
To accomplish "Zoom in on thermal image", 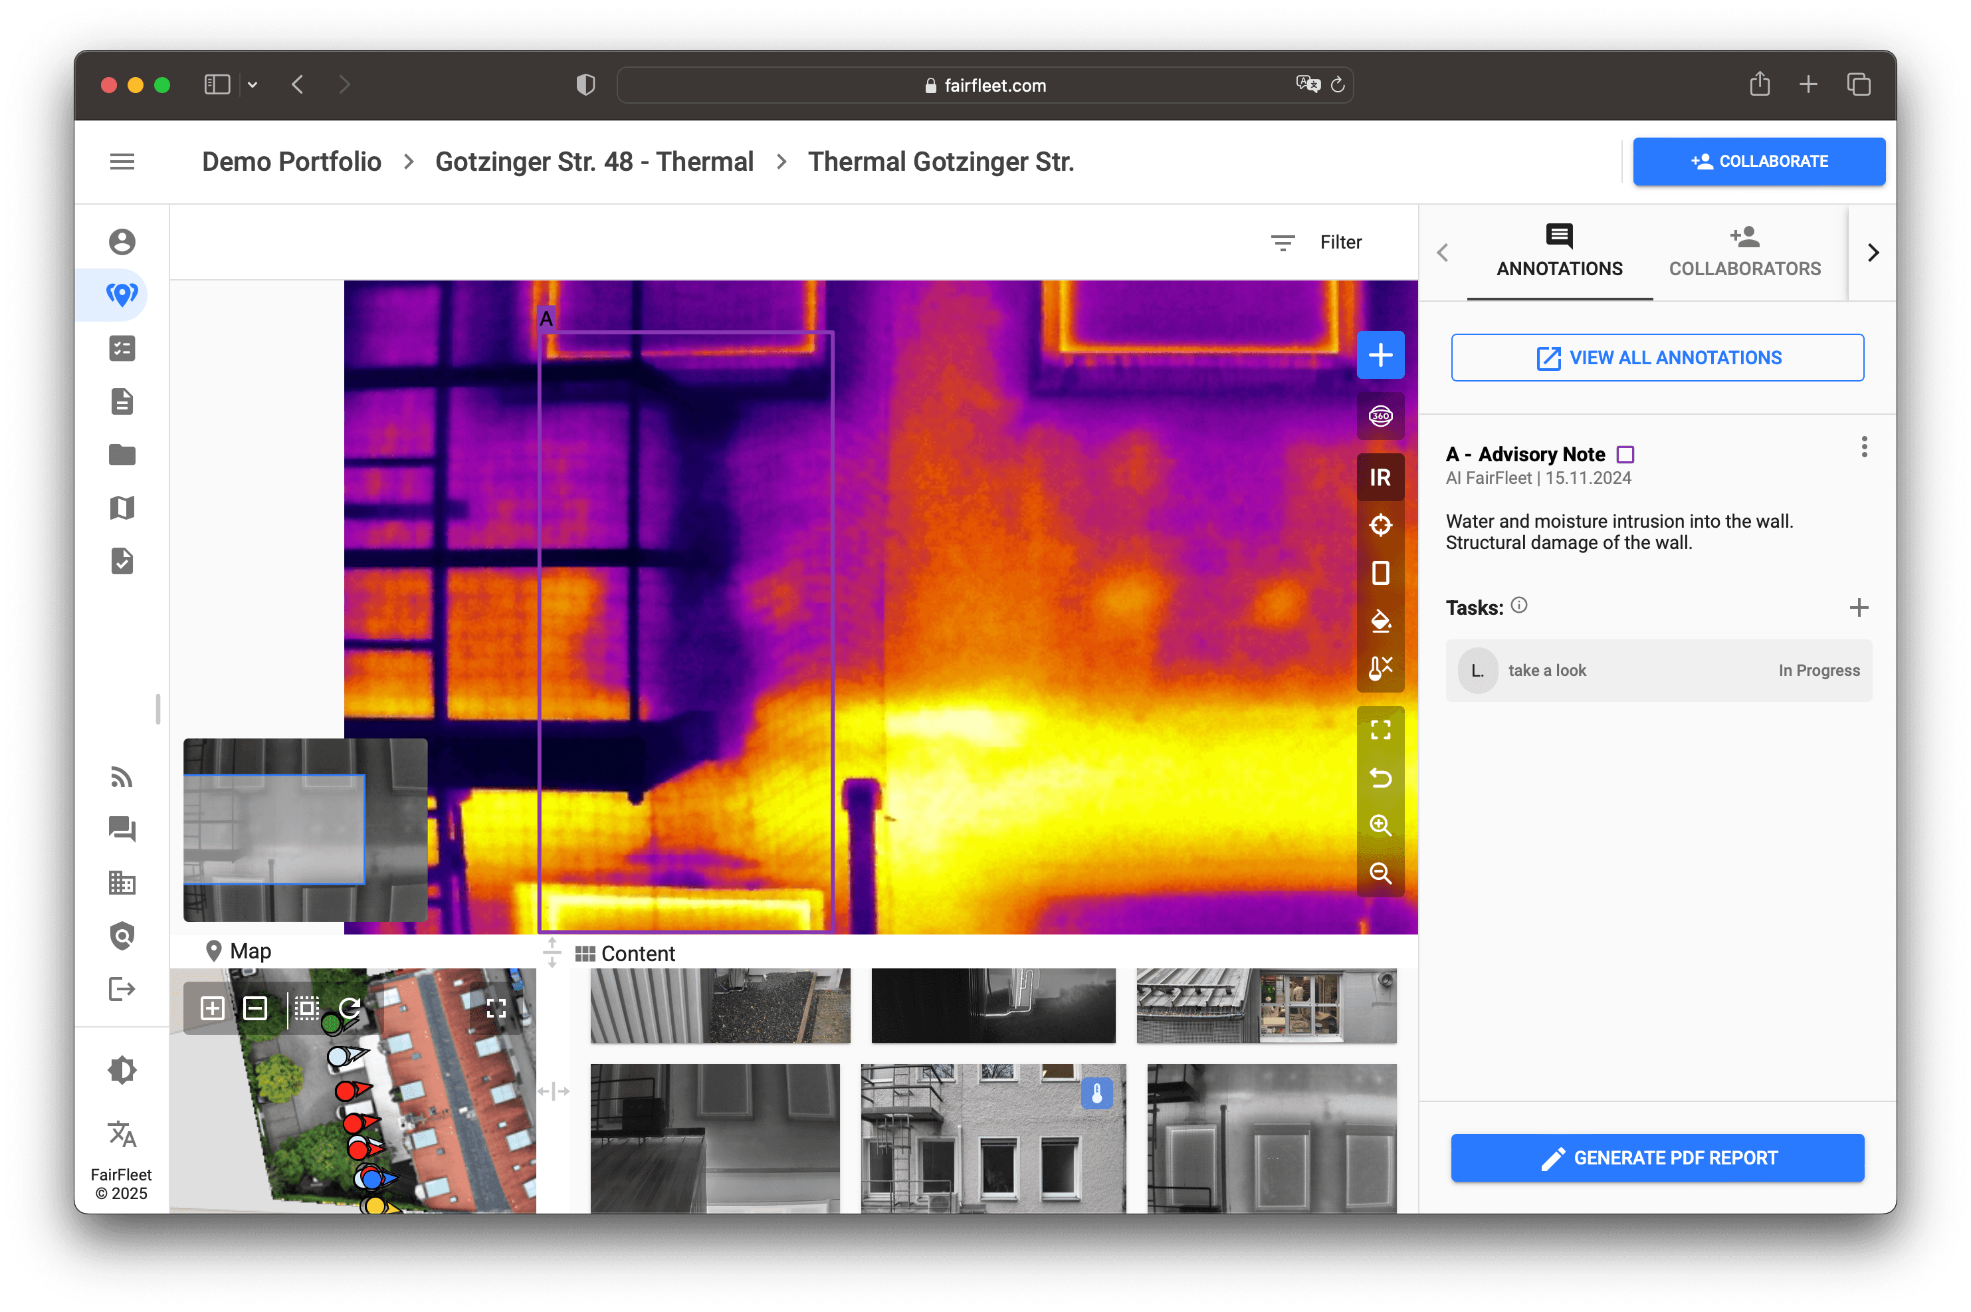I will click(x=1380, y=825).
